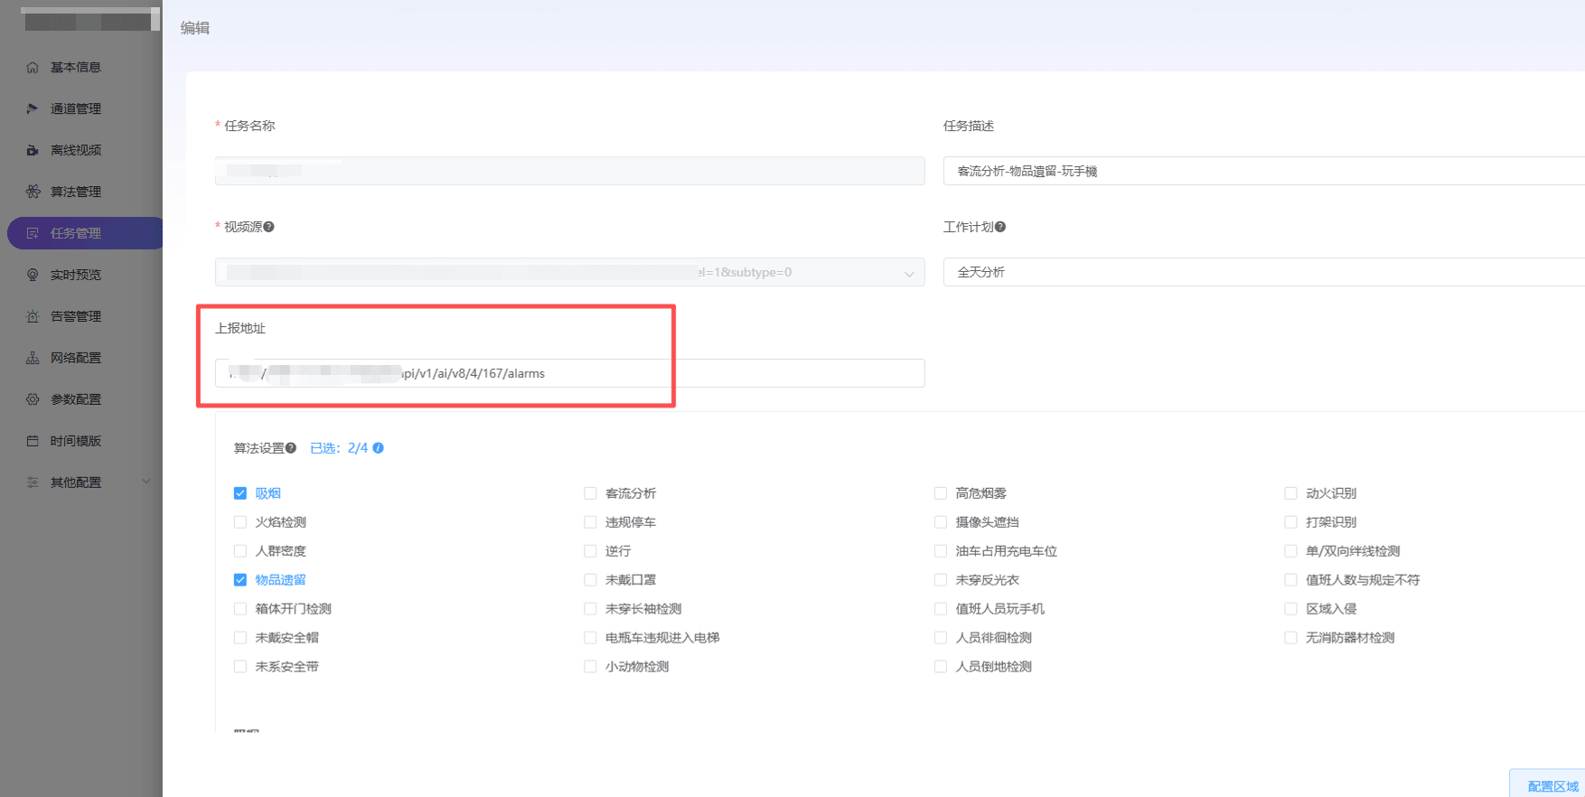Image resolution: width=1585 pixels, height=797 pixels.
Task: Click the 配置区域 button
Action: [x=1552, y=785]
